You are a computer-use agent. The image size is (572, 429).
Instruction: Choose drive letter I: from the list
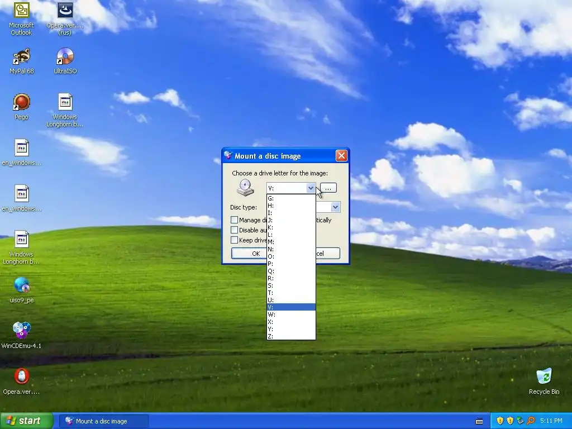point(291,213)
